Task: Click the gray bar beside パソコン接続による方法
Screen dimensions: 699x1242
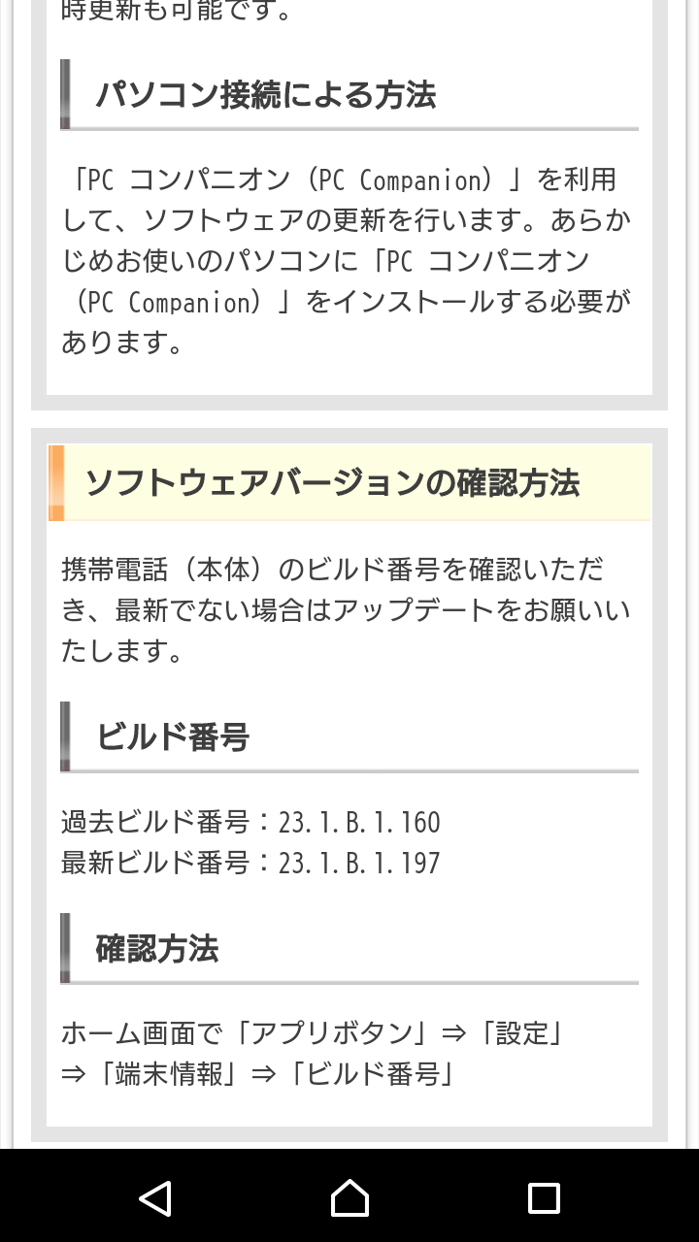Action: tap(65, 94)
